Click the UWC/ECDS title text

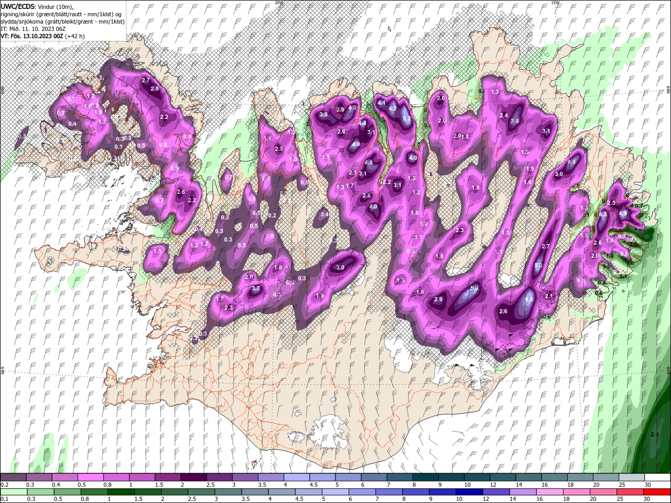click(x=18, y=6)
